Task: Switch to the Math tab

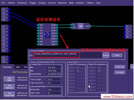Action: click(18, 67)
